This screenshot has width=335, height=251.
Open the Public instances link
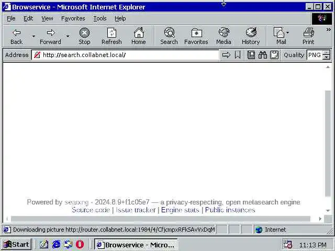(x=230, y=210)
